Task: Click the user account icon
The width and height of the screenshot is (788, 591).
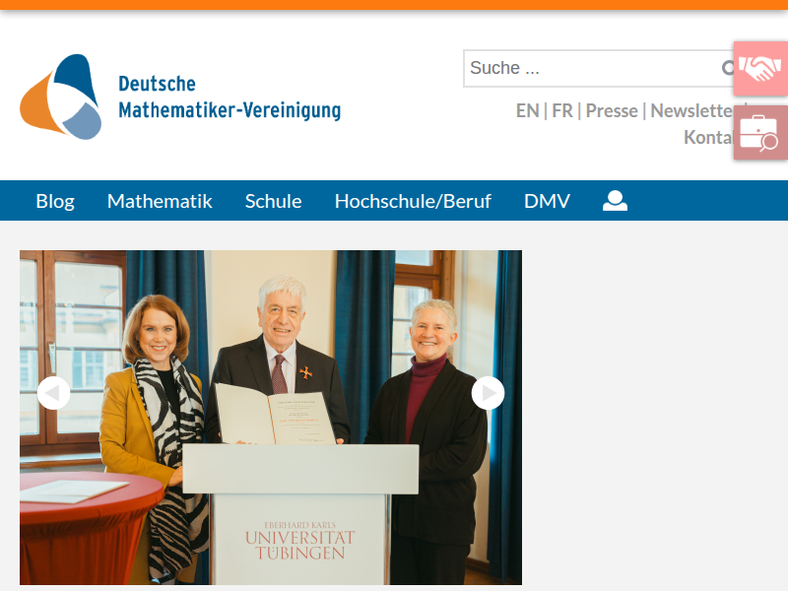Action: coord(615,201)
